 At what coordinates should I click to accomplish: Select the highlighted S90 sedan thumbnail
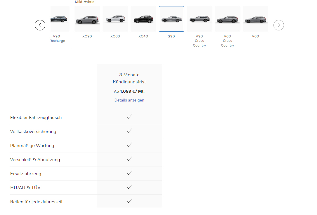pyautogui.click(x=172, y=19)
